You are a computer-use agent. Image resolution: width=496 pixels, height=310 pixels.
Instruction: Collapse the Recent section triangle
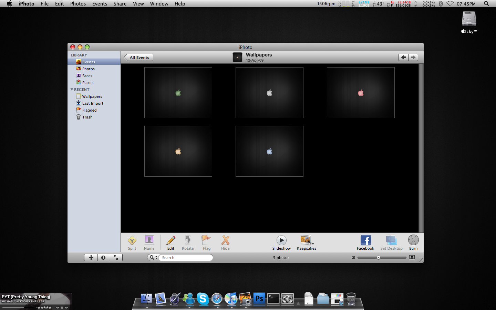pos(72,90)
